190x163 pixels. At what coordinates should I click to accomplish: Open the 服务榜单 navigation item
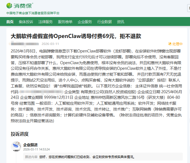[65, 22]
